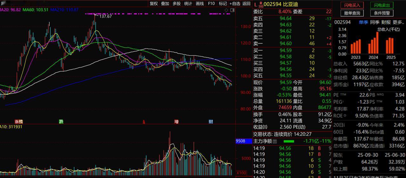Select the 画线 drawing tools
The height and width of the screenshot is (178, 406).
200,3
